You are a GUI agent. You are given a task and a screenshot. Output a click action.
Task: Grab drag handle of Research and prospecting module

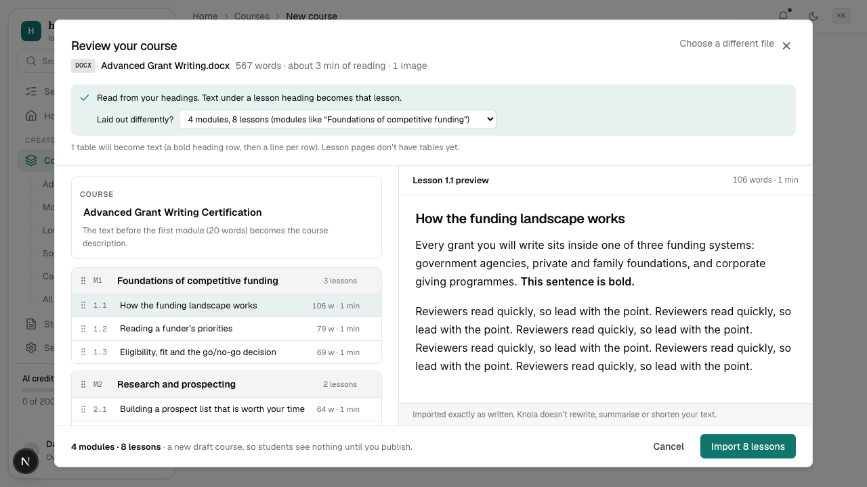[83, 384]
